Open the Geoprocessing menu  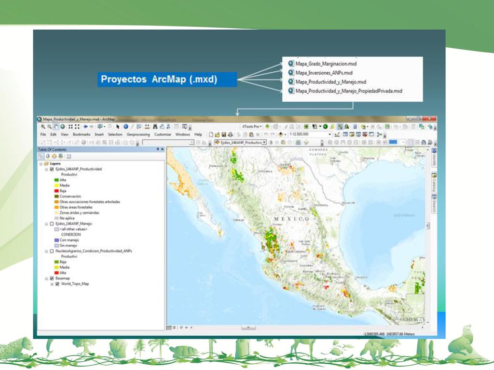138,134
